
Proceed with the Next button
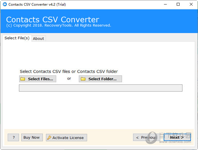[x=177, y=137]
